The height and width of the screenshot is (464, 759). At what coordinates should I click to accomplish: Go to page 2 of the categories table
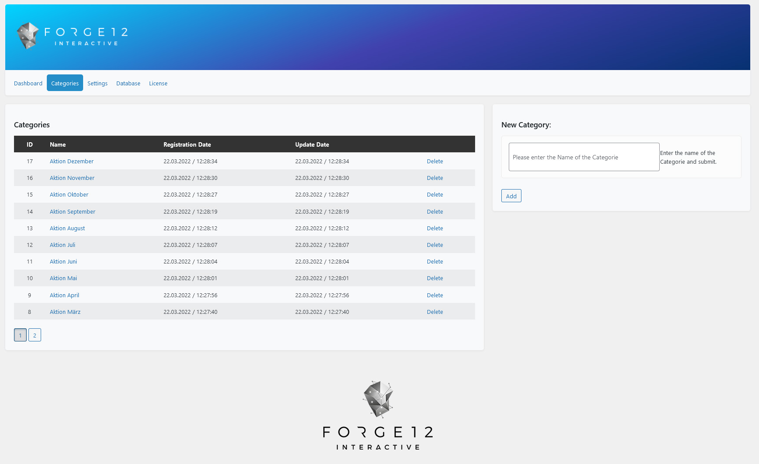pos(35,335)
